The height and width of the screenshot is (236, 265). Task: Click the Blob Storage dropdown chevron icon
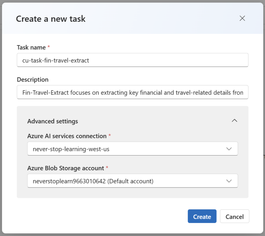pyautogui.click(x=229, y=181)
